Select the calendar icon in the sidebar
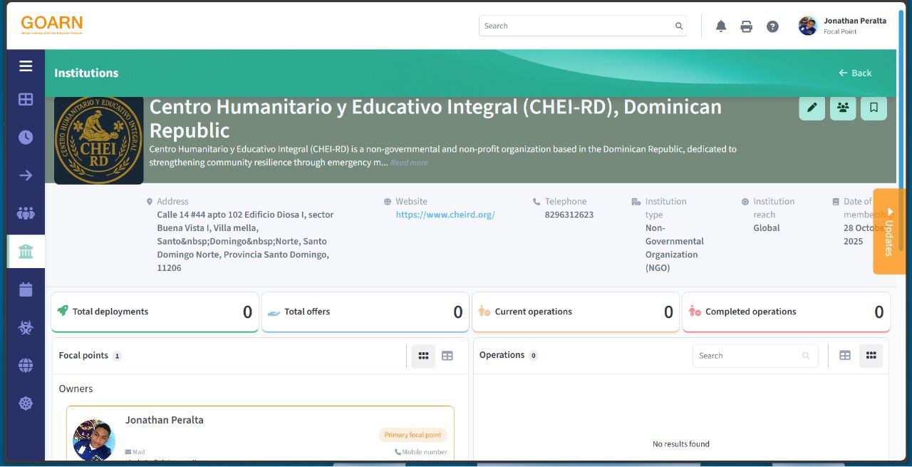Image resolution: width=912 pixels, height=467 pixels. (26, 289)
